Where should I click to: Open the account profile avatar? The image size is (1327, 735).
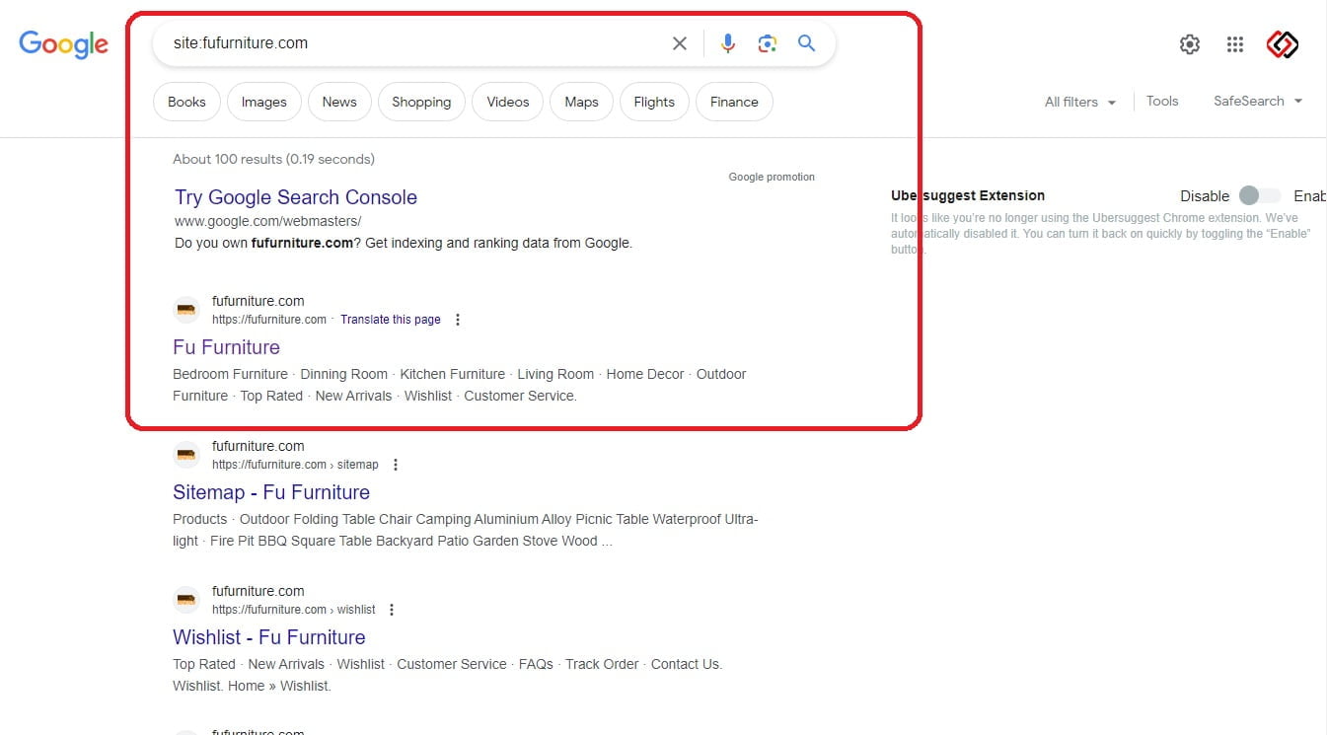pos(1283,44)
